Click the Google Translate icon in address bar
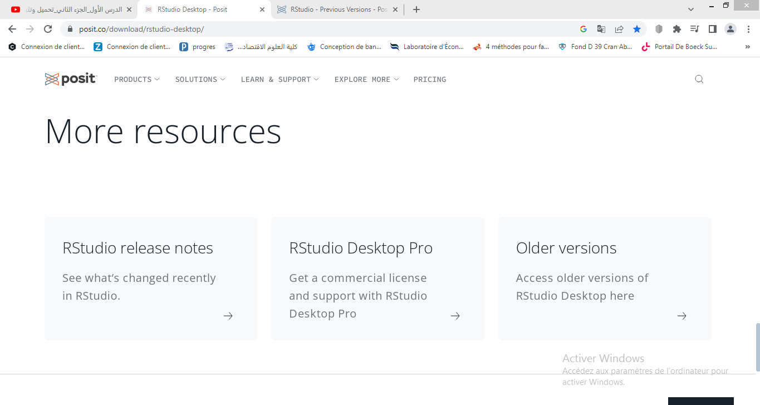Image resolution: width=760 pixels, height=405 pixels. pyautogui.click(x=601, y=29)
